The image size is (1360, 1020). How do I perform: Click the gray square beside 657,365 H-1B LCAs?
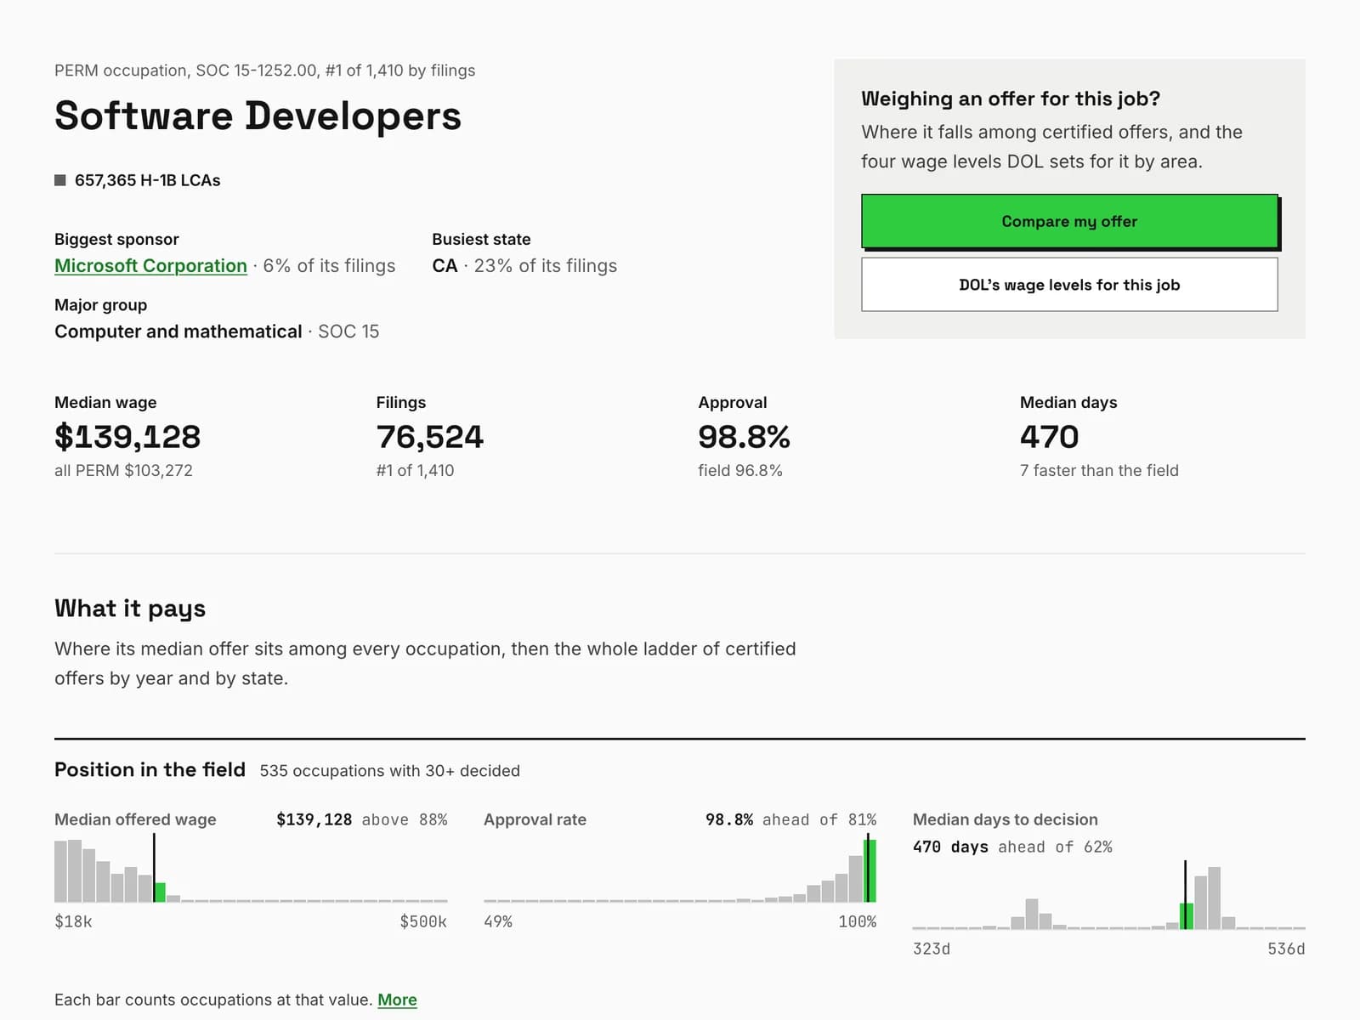pyautogui.click(x=60, y=180)
